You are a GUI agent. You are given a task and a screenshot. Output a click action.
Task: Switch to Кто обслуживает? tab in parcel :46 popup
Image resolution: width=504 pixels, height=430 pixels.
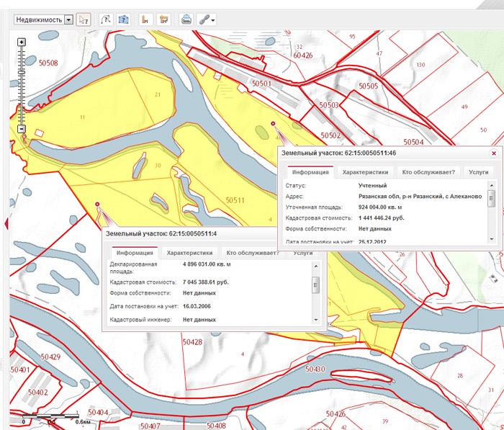point(428,172)
